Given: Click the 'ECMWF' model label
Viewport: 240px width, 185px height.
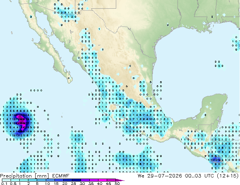Looking at the screenshot, I should click(61, 176).
